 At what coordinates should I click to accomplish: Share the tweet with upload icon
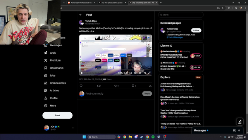click(x=150, y=86)
